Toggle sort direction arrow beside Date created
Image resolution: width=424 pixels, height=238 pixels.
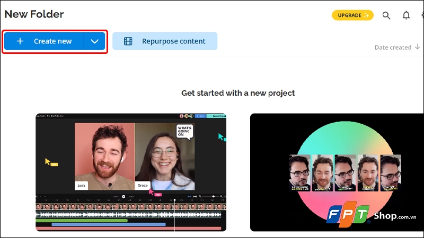417,47
